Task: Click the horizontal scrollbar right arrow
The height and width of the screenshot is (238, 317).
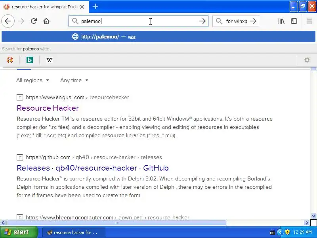Action: (307, 223)
